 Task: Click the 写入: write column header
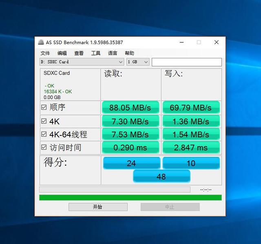click(x=174, y=73)
